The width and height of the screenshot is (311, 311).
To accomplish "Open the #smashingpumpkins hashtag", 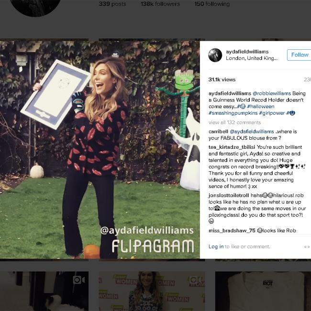I will [233, 113].
